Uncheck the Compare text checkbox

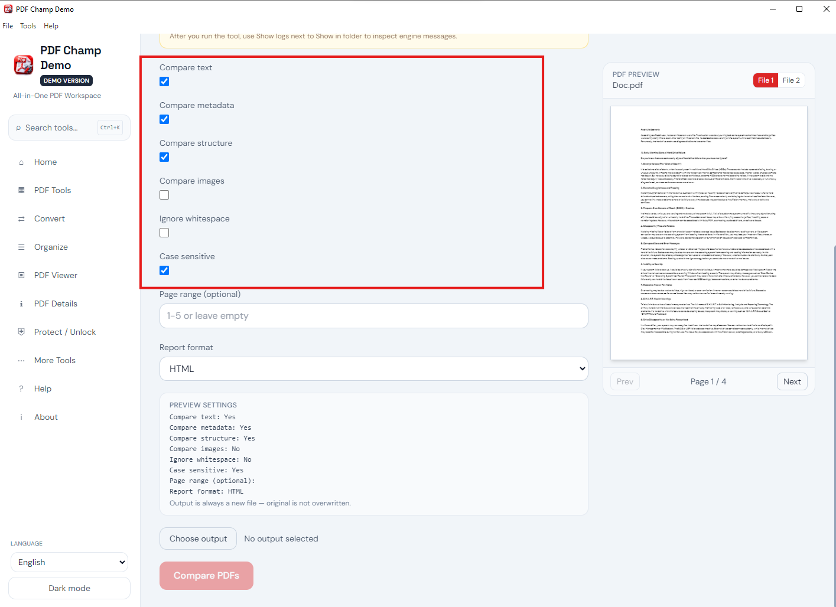pyautogui.click(x=164, y=81)
